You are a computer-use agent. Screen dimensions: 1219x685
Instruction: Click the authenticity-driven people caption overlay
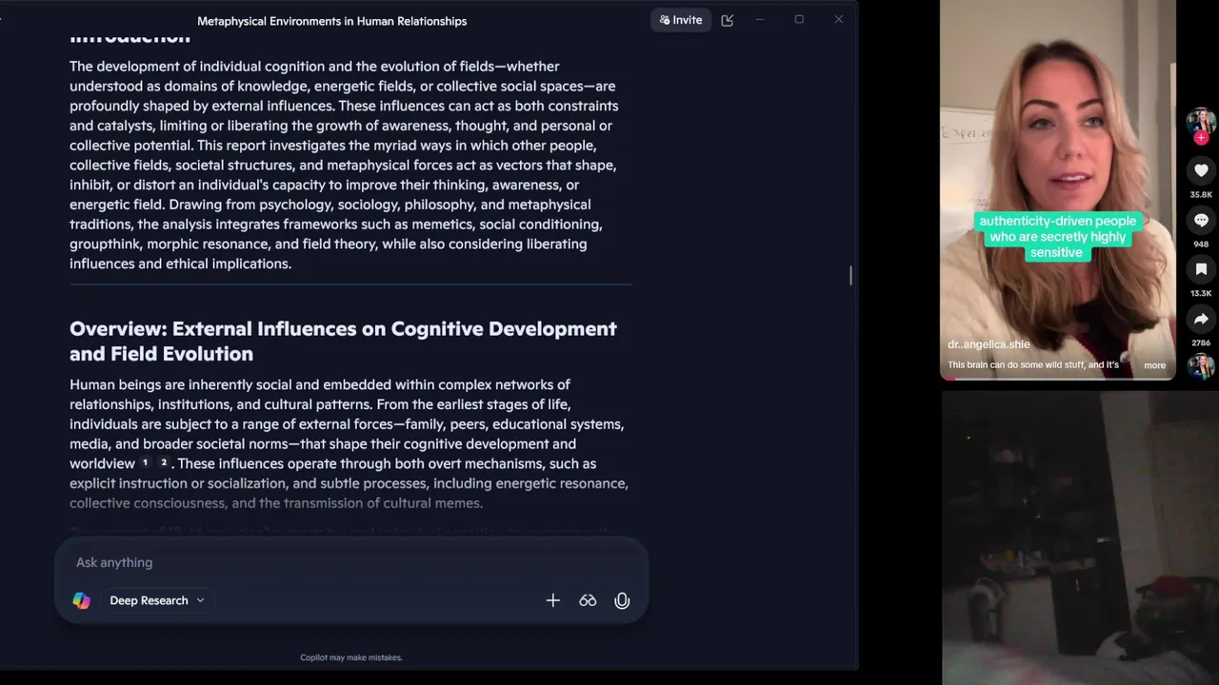[x=1057, y=237]
